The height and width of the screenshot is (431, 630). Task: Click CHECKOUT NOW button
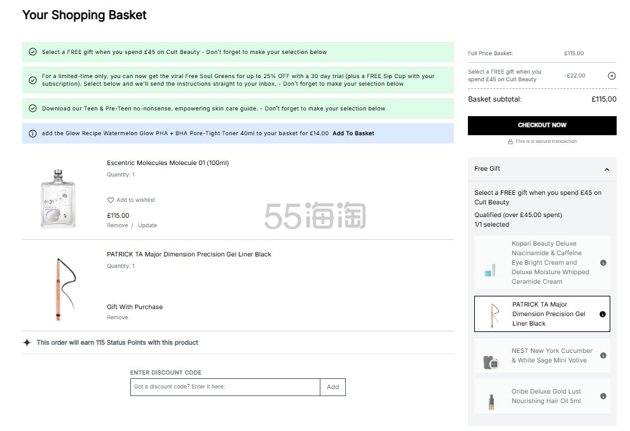[x=542, y=125]
